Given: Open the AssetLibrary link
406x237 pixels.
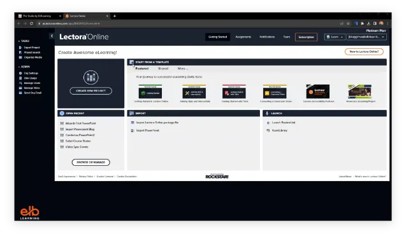Looking at the screenshot, I should tap(279, 131).
